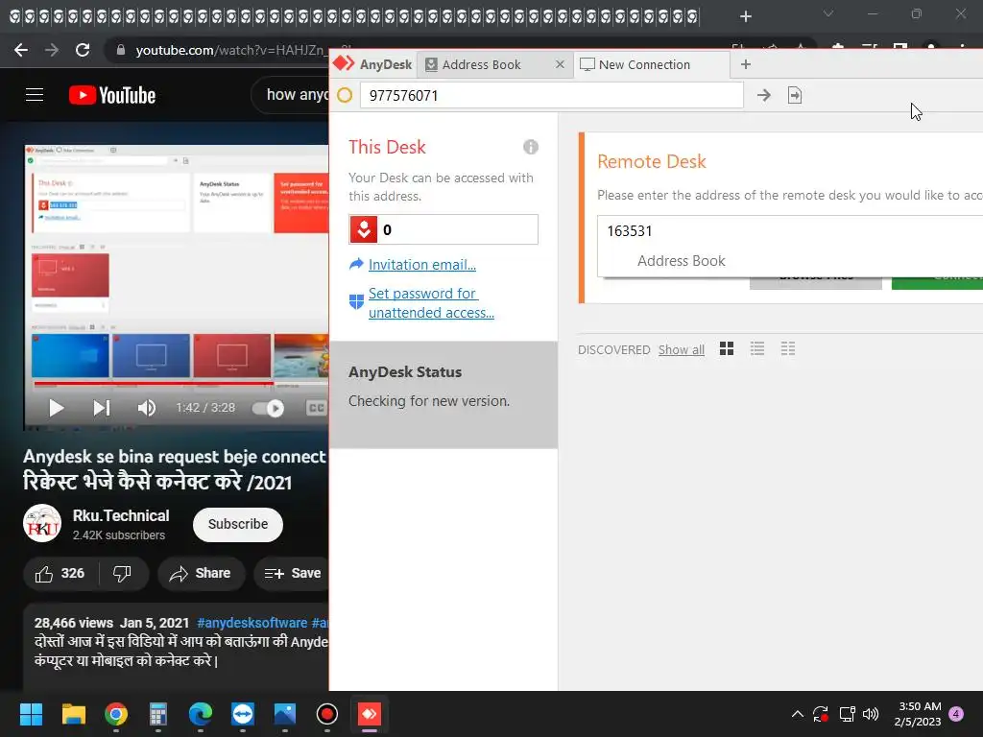Add a new AnyDesk tab
This screenshot has height=737, width=983.
point(745,64)
